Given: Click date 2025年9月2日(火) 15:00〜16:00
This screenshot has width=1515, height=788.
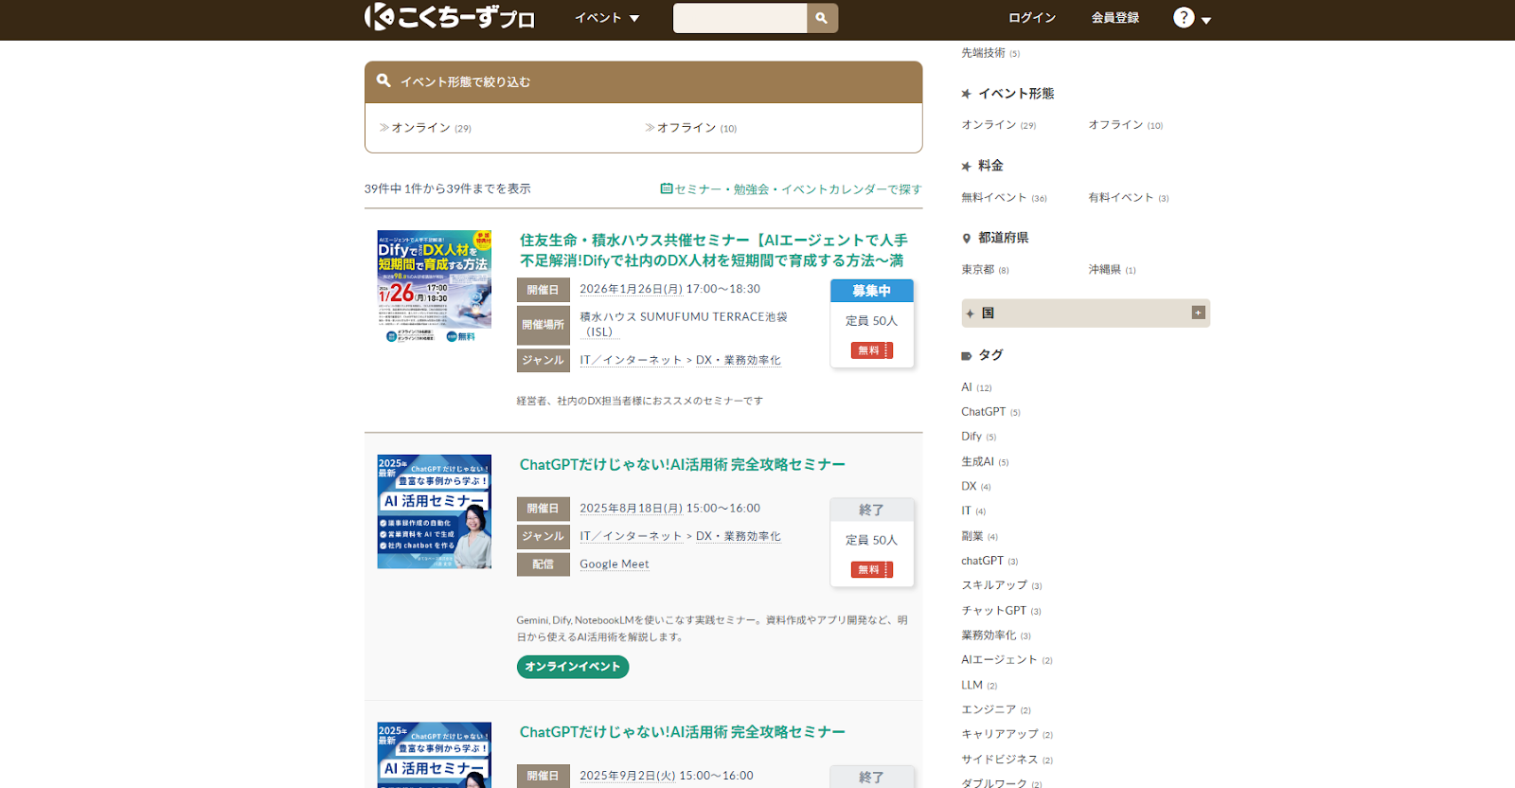Looking at the screenshot, I should pos(667,776).
